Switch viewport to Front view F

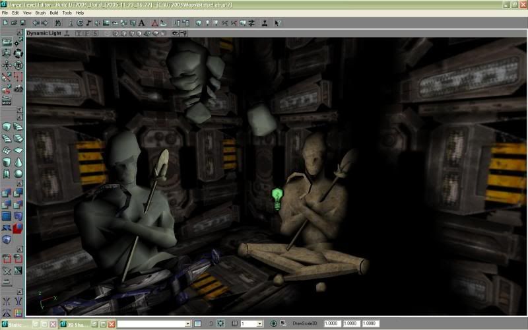[87, 34]
